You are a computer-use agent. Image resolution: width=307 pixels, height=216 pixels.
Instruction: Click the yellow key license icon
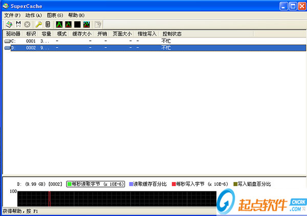38,25
